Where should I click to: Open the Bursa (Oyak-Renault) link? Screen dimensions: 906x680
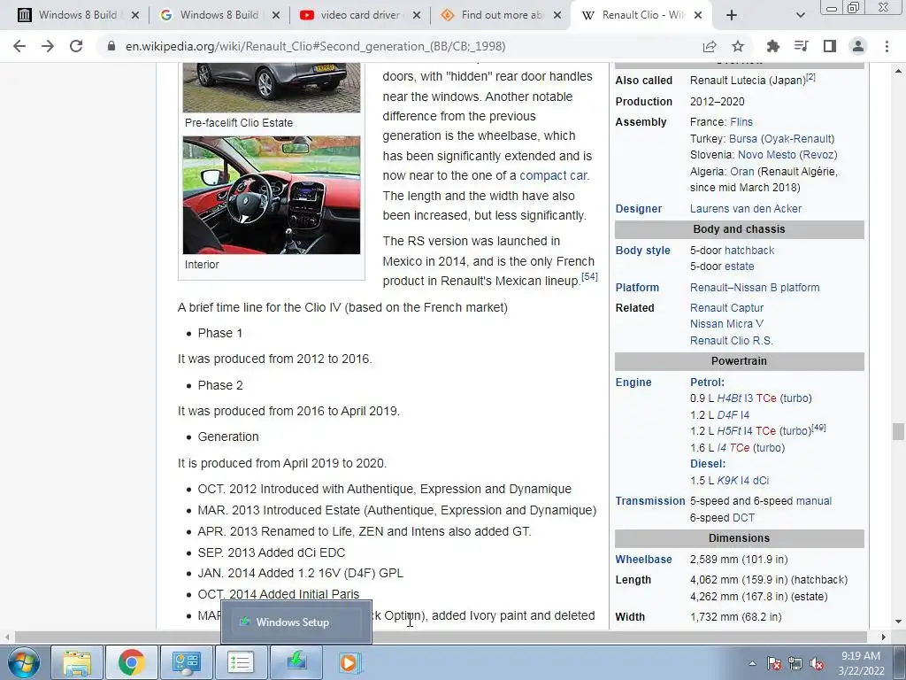tap(782, 139)
